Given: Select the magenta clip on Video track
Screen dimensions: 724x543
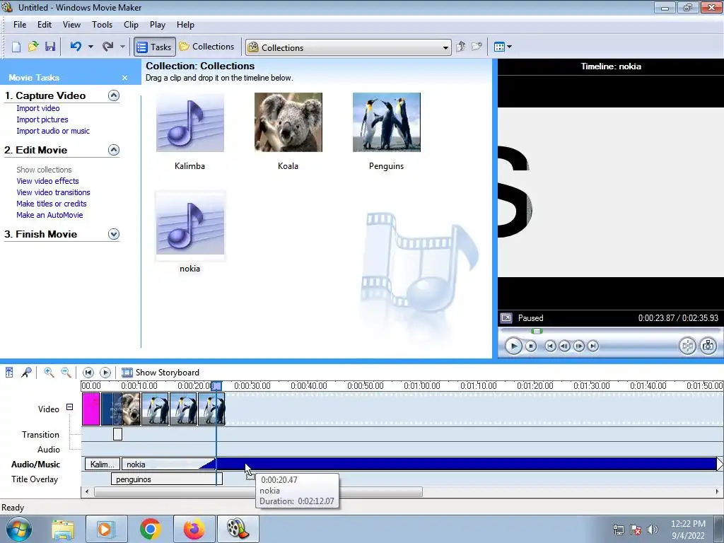Looking at the screenshot, I should coord(91,409).
